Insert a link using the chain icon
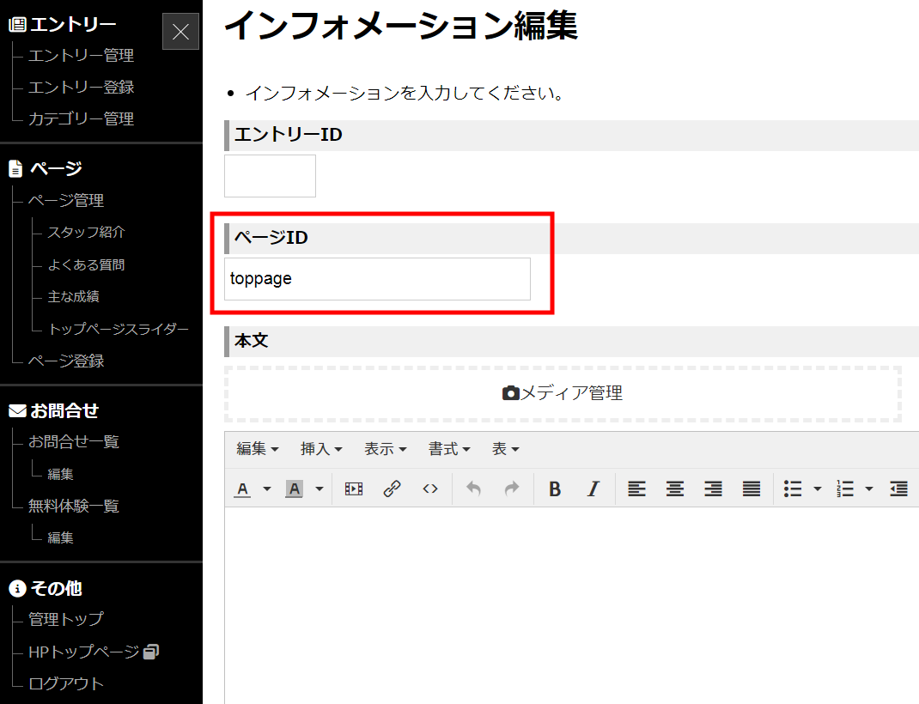 [392, 489]
